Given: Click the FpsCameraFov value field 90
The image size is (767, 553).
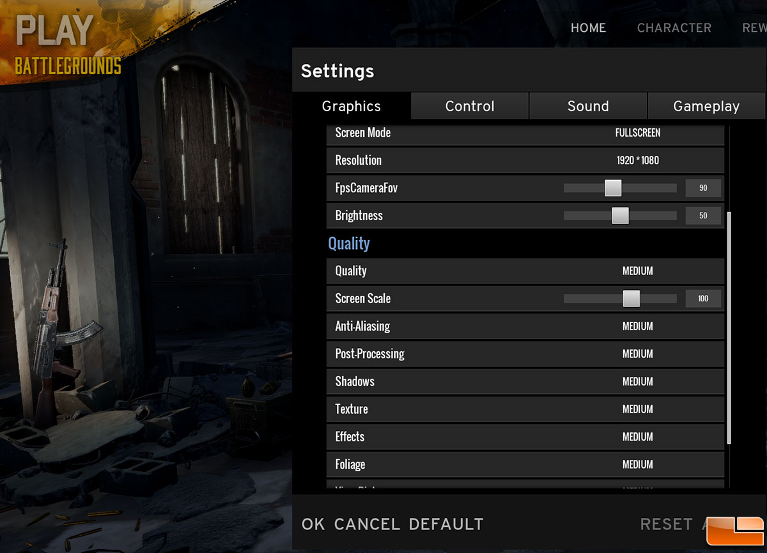Looking at the screenshot, I should tap(703, 188).
